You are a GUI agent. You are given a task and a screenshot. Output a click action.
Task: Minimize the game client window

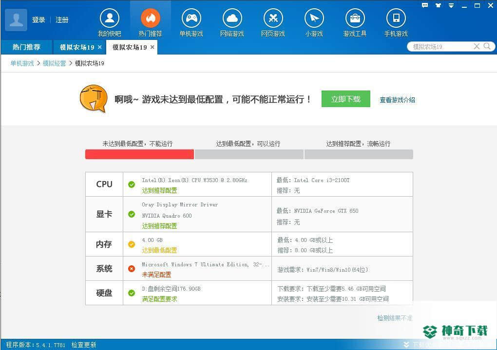pyautogui.click(x=464, y=6)
